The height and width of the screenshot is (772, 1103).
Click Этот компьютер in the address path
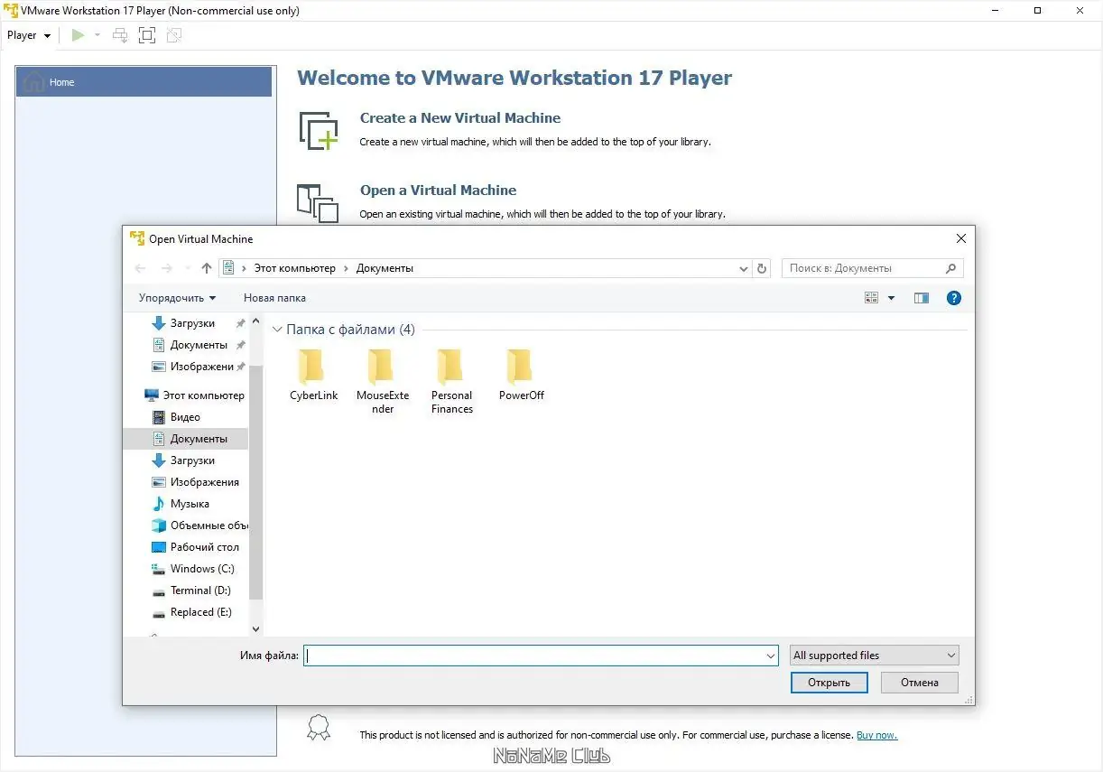tap(294, 268)
